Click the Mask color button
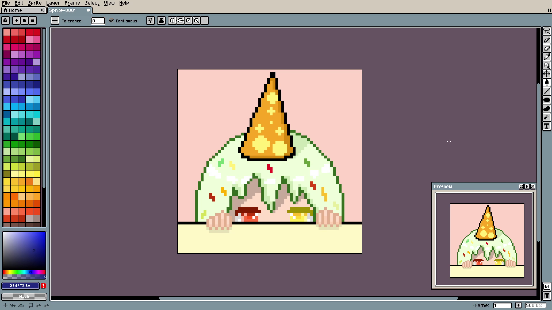The width and height of the screenshot is (552, 310). click(x=24, y=297)
